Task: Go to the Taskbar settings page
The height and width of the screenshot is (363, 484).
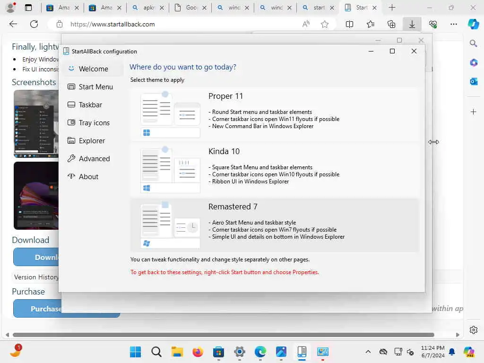Action: 93,104
